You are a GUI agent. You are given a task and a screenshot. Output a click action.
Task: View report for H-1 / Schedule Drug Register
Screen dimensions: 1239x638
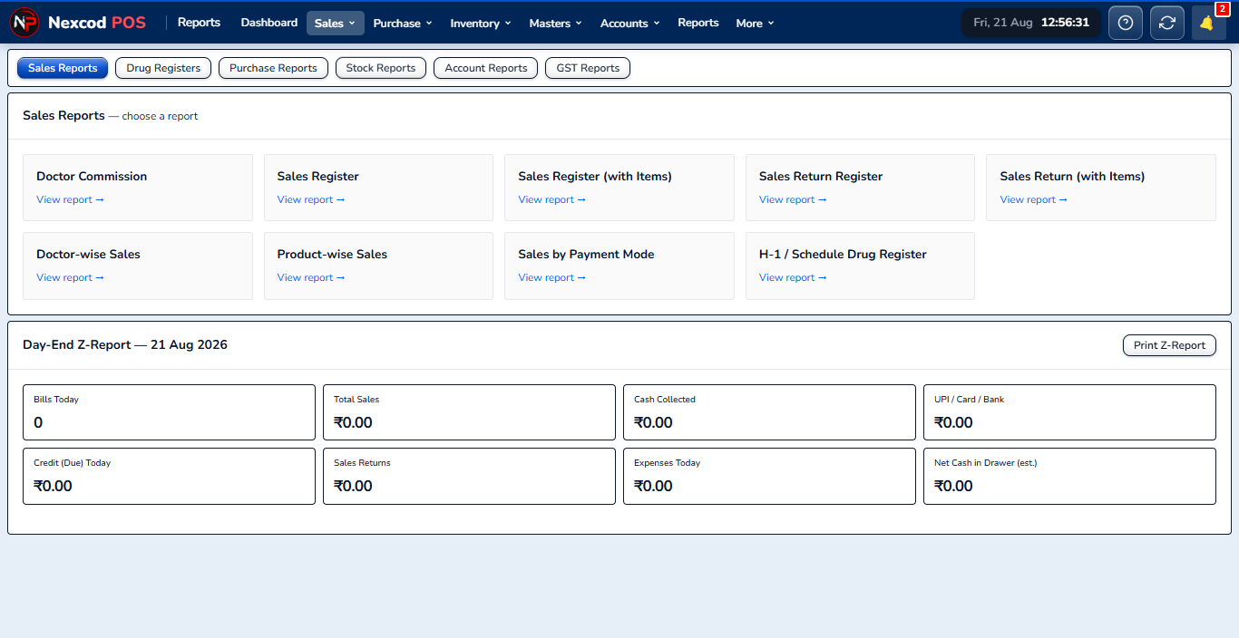coord(793,277)
